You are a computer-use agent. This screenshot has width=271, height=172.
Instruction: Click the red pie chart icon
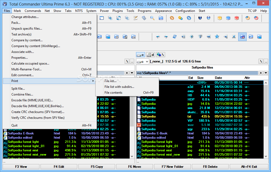coord(256,18)
